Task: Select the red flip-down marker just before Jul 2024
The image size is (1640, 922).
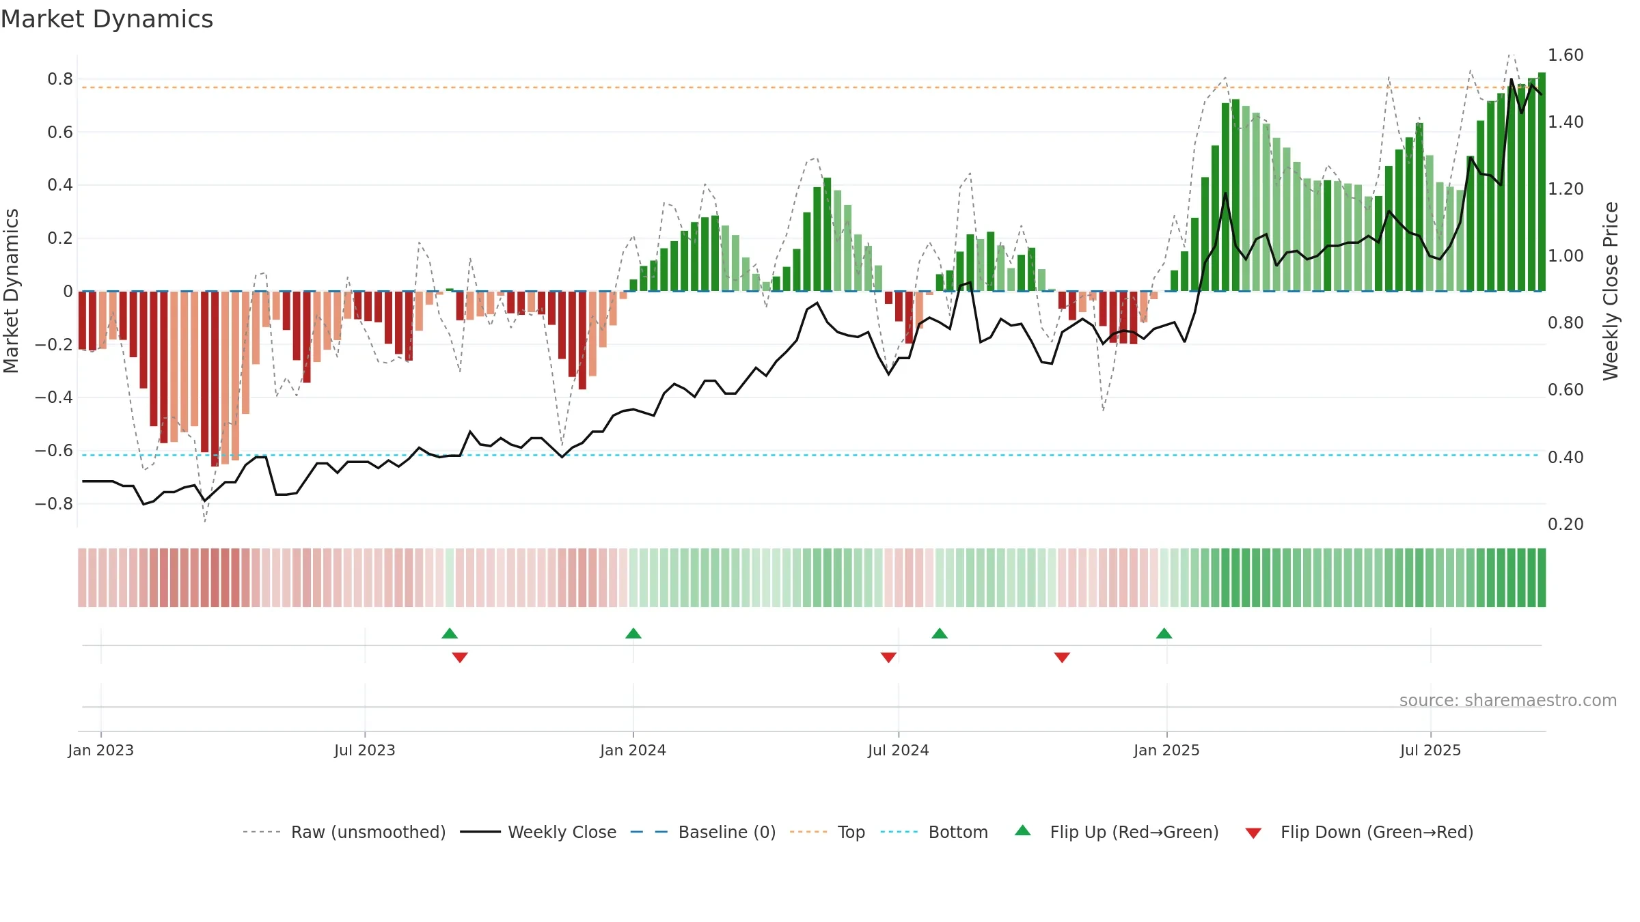Action: pos(888,657)
